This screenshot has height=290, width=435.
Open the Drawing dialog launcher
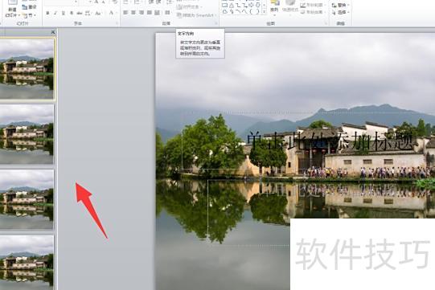[x=326, y=23]
